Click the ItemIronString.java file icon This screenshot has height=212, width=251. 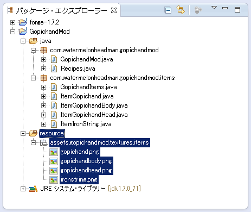[54, 124]
